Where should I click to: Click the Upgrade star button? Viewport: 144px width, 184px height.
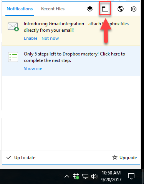click(124, 158)
